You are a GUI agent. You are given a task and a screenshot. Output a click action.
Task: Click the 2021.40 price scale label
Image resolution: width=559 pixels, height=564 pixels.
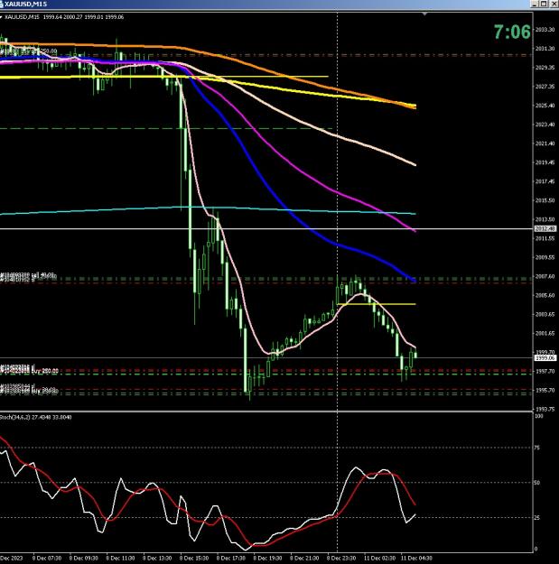(545, 143)
